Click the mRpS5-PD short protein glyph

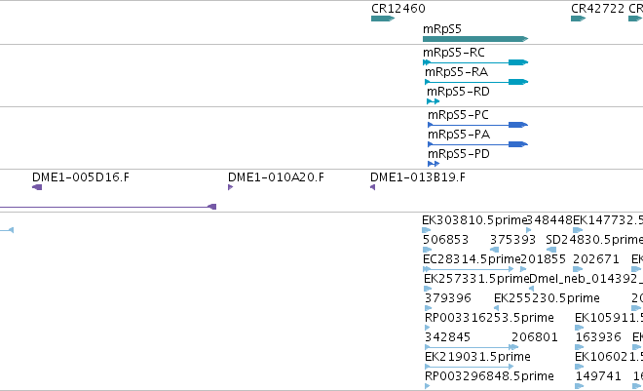(434, 164)
